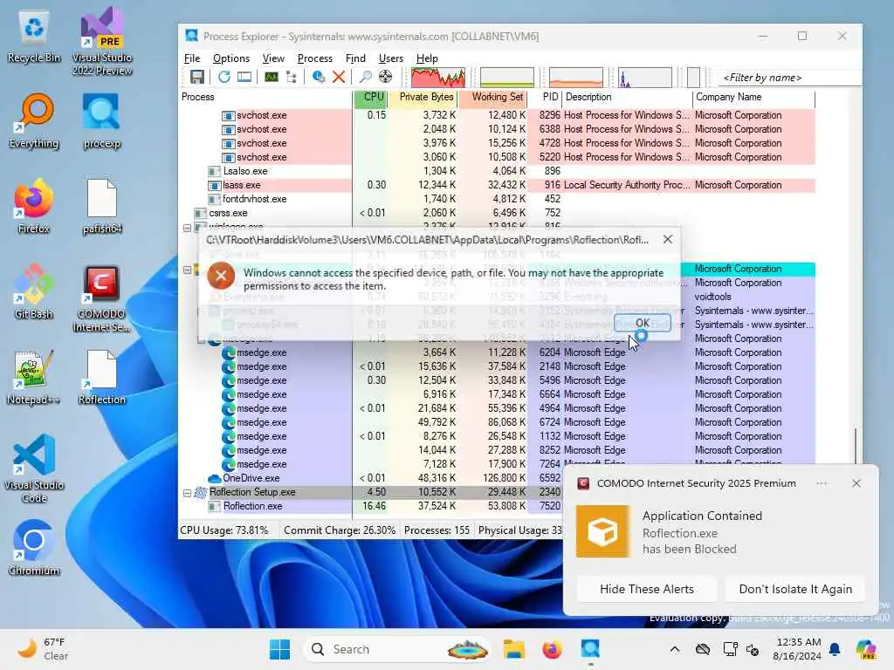Open the Find menu
This screenshot has width=894, height=670.
(355, 58)
